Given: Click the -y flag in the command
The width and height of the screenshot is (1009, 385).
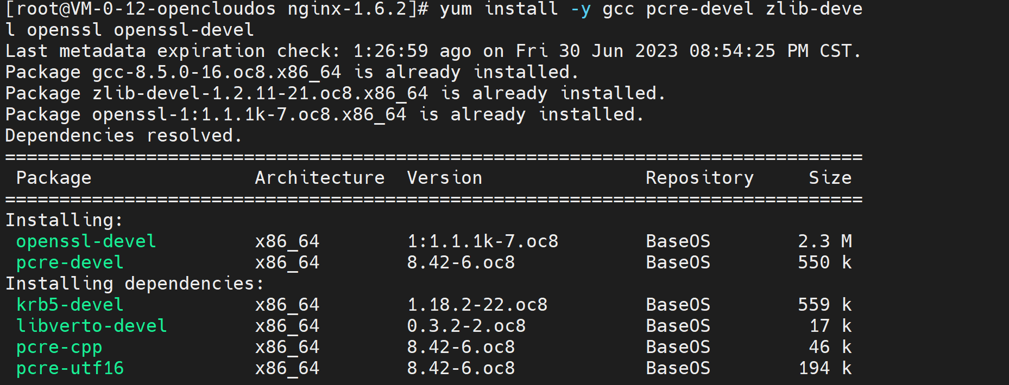Looking at the screenshot, I should [580, 9].
